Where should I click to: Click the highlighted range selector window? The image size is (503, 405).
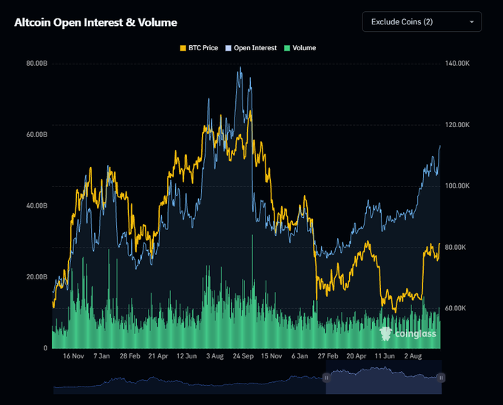(384, 377)
